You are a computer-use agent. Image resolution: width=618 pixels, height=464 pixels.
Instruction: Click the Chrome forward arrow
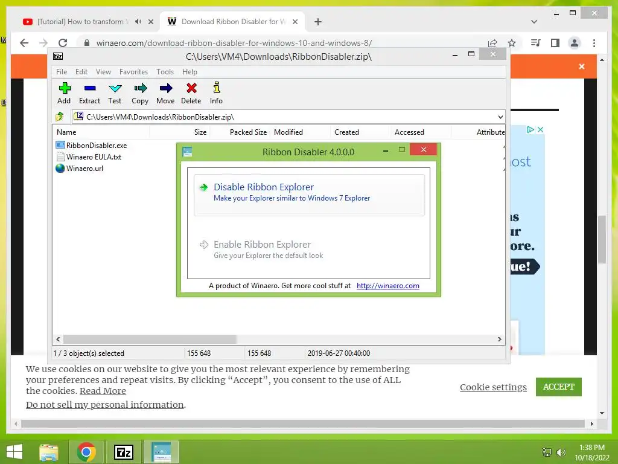43,43
